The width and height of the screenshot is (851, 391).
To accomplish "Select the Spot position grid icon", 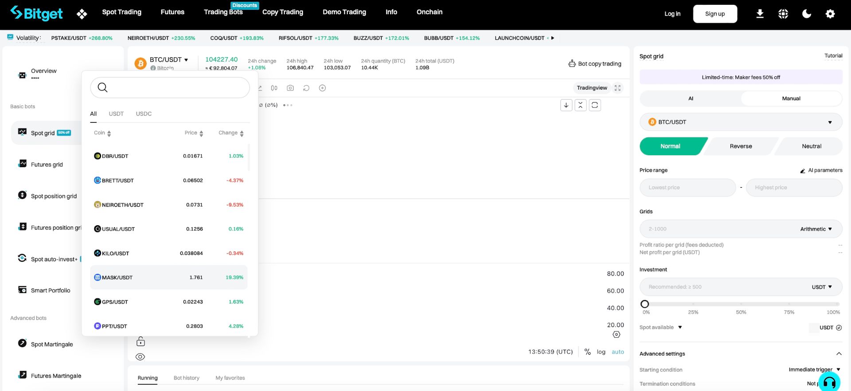I will [22, 195].
